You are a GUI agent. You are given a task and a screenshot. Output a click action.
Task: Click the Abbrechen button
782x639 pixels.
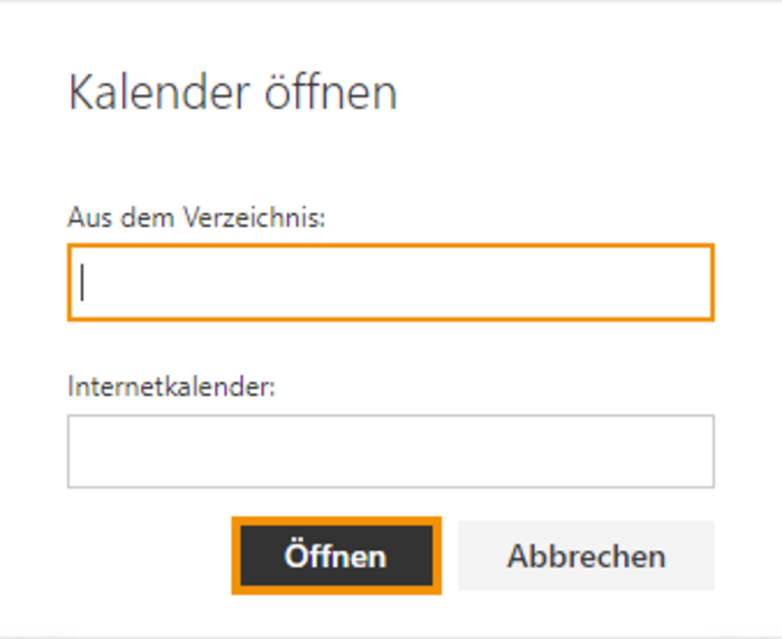click(586, 556)
